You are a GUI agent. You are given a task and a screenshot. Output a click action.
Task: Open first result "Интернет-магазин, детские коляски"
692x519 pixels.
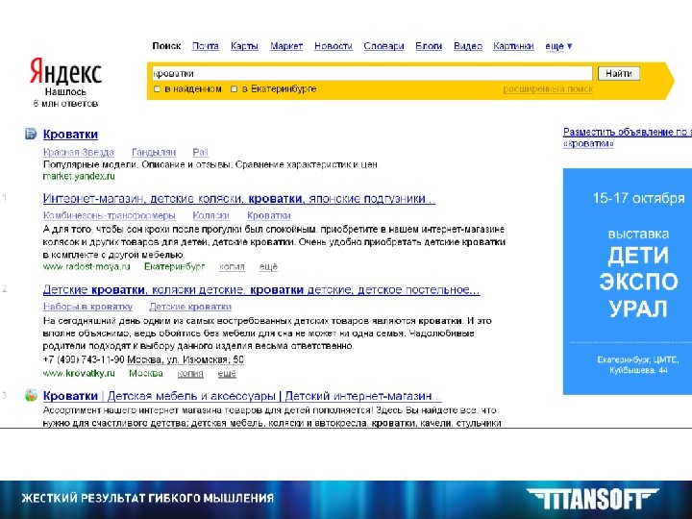click(239, 199)
